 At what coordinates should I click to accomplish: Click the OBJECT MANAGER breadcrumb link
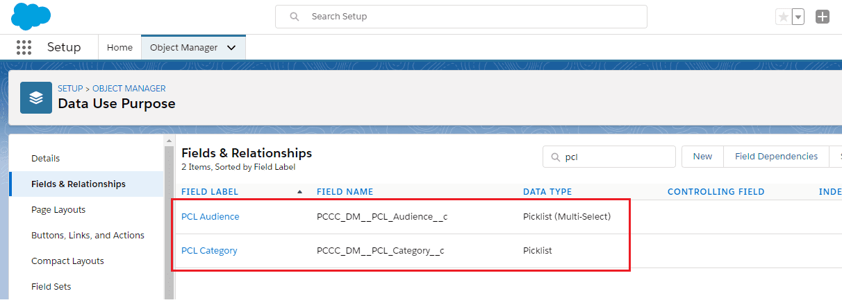click(129, 89)
